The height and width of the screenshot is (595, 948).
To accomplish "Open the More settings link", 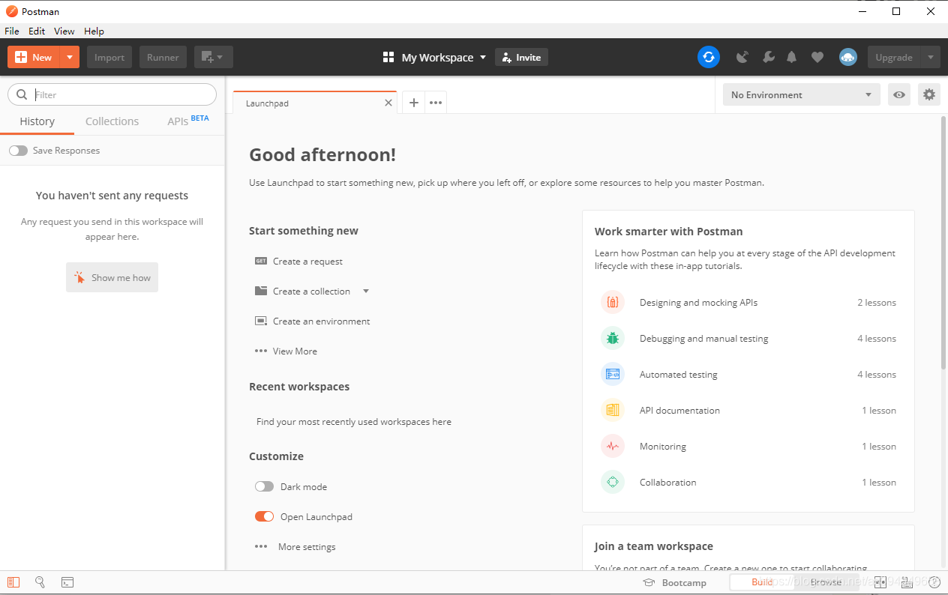I will [x=307, y=547].
